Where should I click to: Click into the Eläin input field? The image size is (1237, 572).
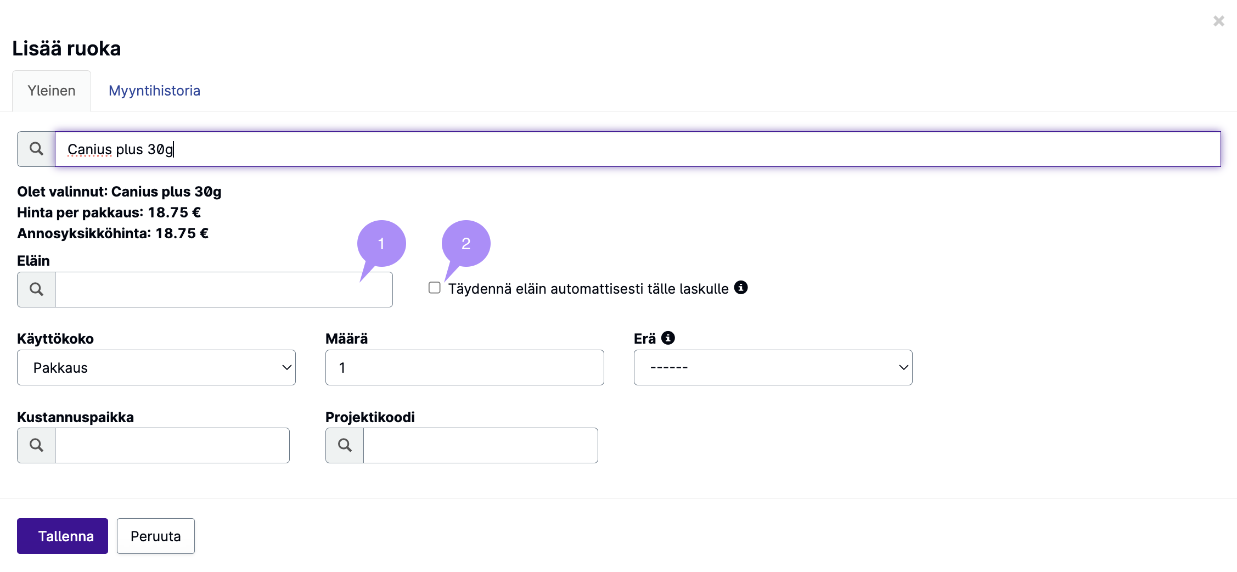pyautogui.click(x=224, y=289)
